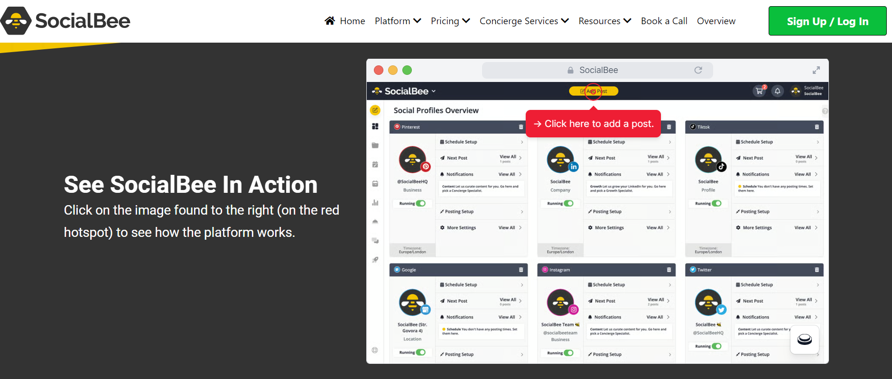Click the Sign Up / Log In button
This screenshot has width=892, height=379.
pyautogui.click(x=827, y=21)
